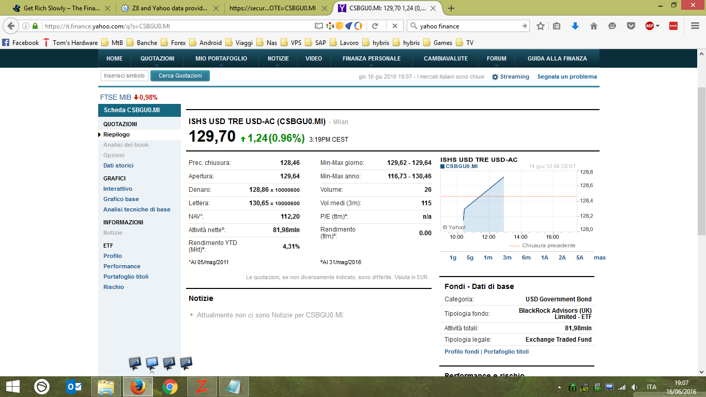Screen dimensions: 706x397
Task: Open a new tab with plus button
Action: pos(451,8)
